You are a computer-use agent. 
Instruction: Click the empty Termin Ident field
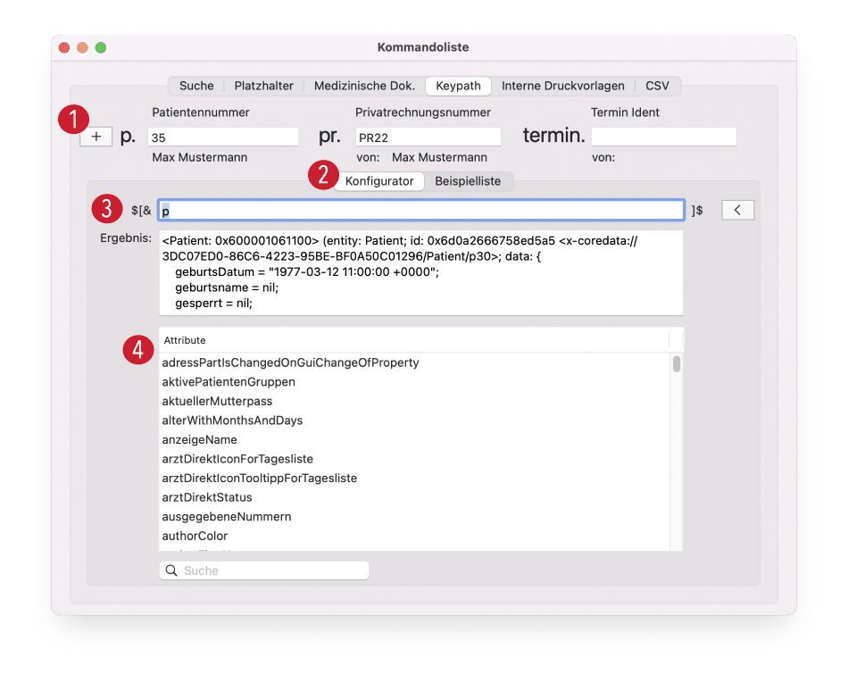click(663, 137)
